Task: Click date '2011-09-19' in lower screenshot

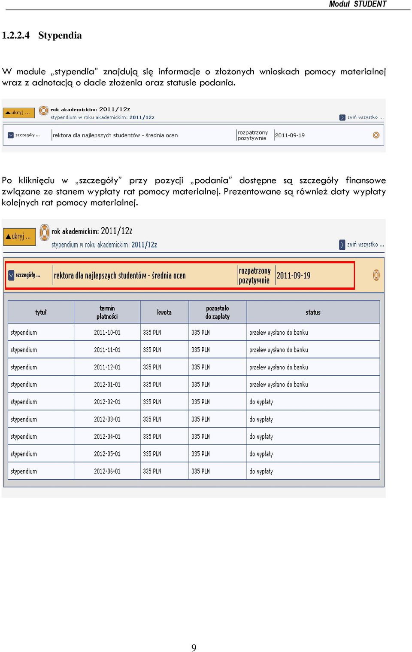Action: point(294,275)
